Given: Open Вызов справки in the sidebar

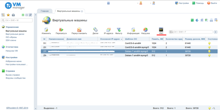Looking at the screenshot, I should pyautogui.click(x=13, y=75).
